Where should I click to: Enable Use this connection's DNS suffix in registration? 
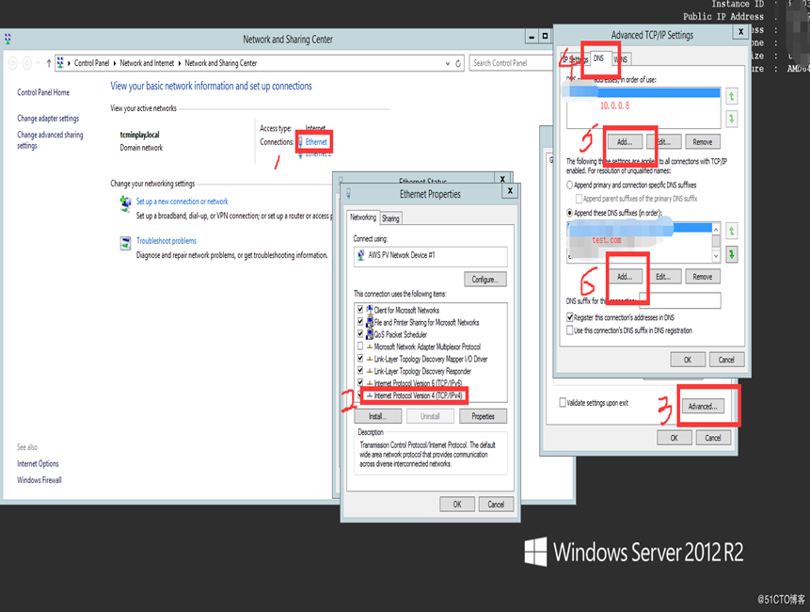(570, 330)
